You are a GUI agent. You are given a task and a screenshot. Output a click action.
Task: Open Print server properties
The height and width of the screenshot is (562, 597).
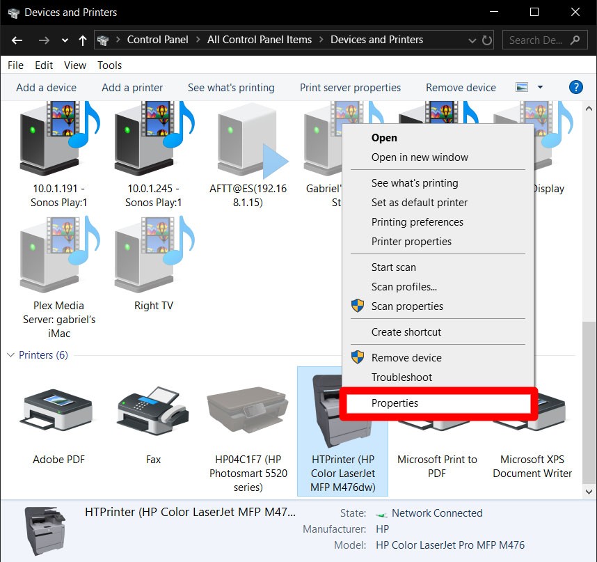pyautogui.click(x=350, y=87)
